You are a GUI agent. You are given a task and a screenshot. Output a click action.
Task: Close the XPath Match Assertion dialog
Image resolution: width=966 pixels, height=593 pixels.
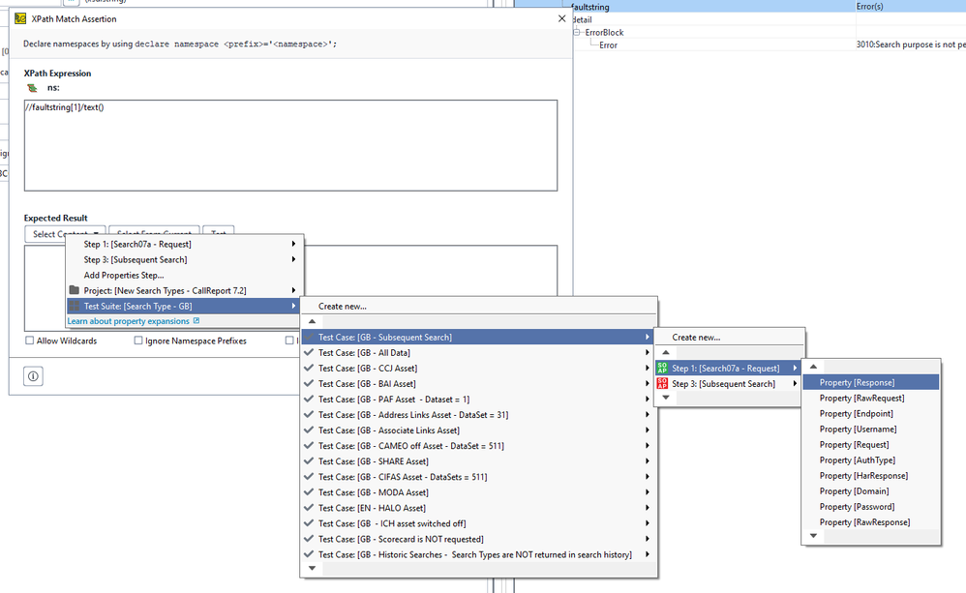point(562,18)
